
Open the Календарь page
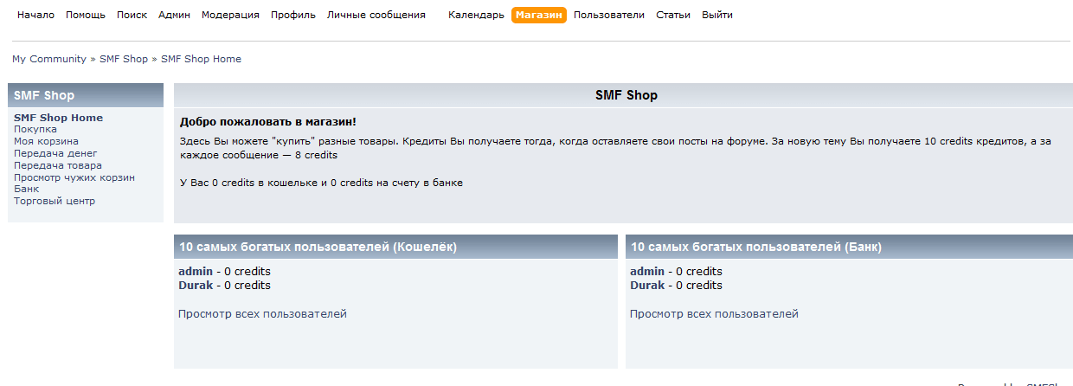(x=476, y=15)
